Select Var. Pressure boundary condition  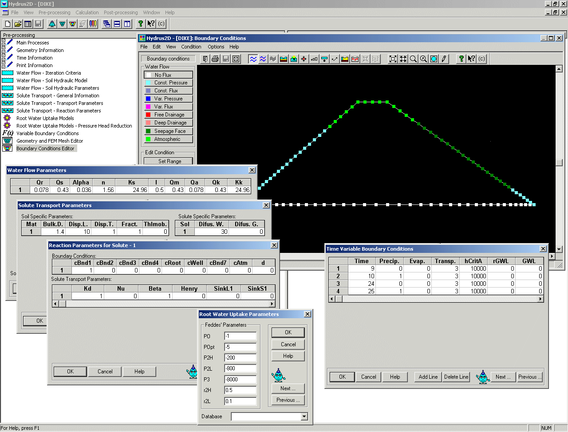[169, 99]
